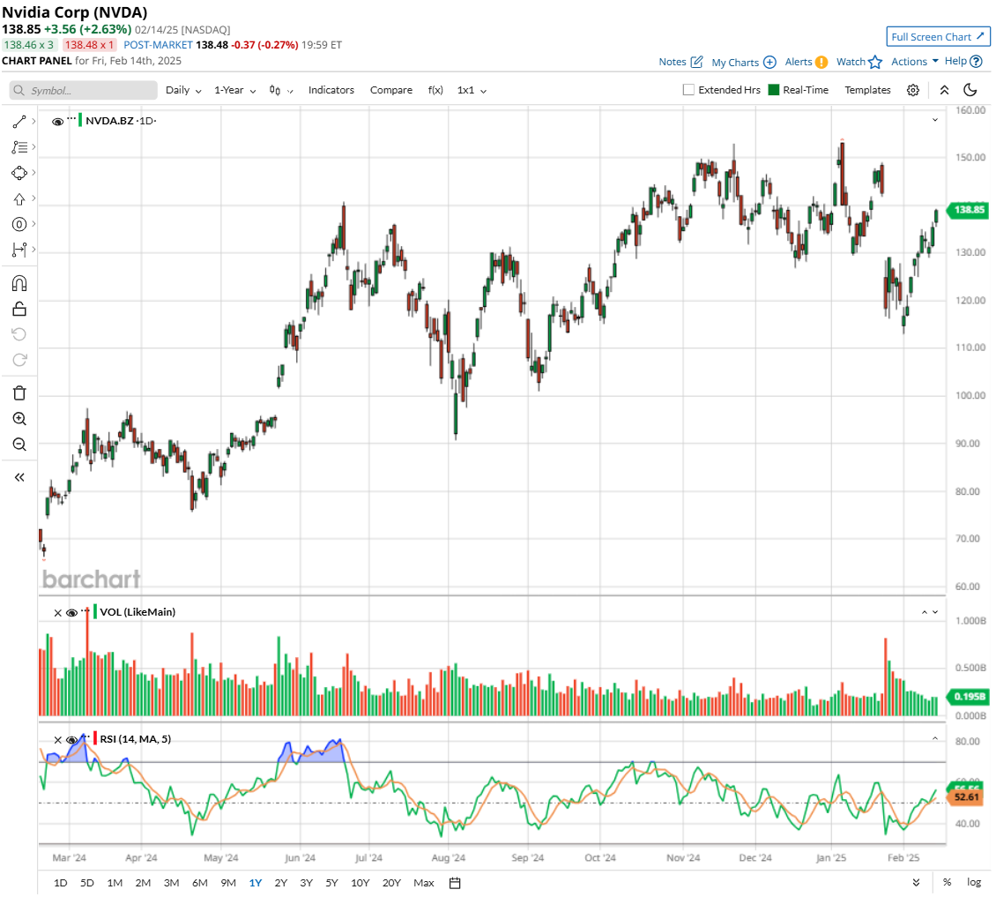996x897 pixels.
Task: Click the Notes edit icon
Action: point(697,62)
